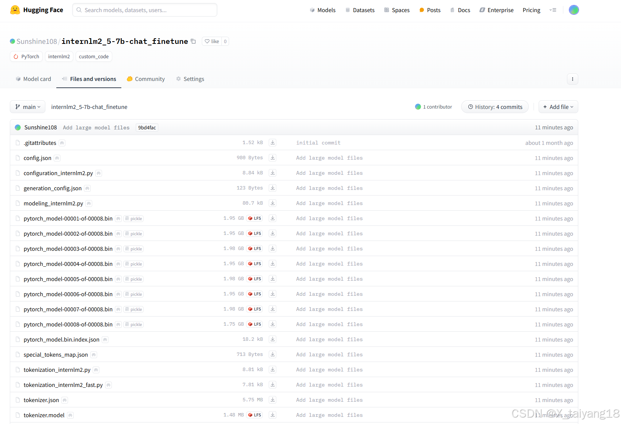Focus the search models, datasets, users field
This screenshot has width=621, height=424.
[x=144, y=10]
